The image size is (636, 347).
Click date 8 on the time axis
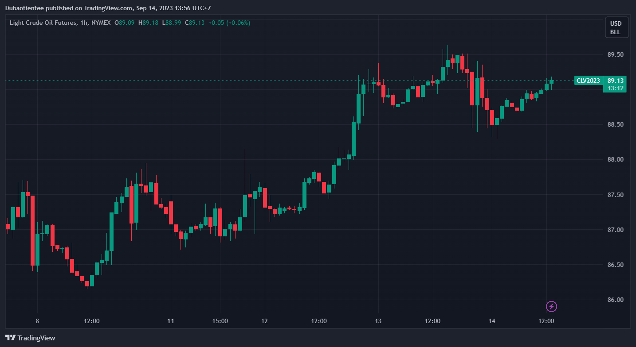[37, 321]
